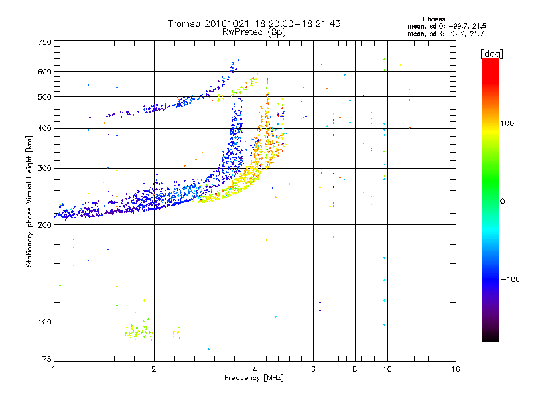Click the blue region near -100 on colorbar
This screenshot has height=402, width=536.
click(490, 279)
